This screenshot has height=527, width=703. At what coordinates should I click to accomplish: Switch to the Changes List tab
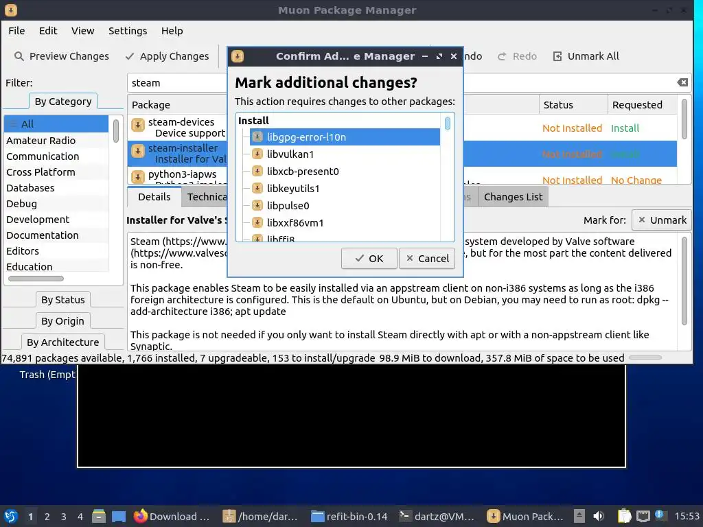pyautogui.click(x=513, y=197)
